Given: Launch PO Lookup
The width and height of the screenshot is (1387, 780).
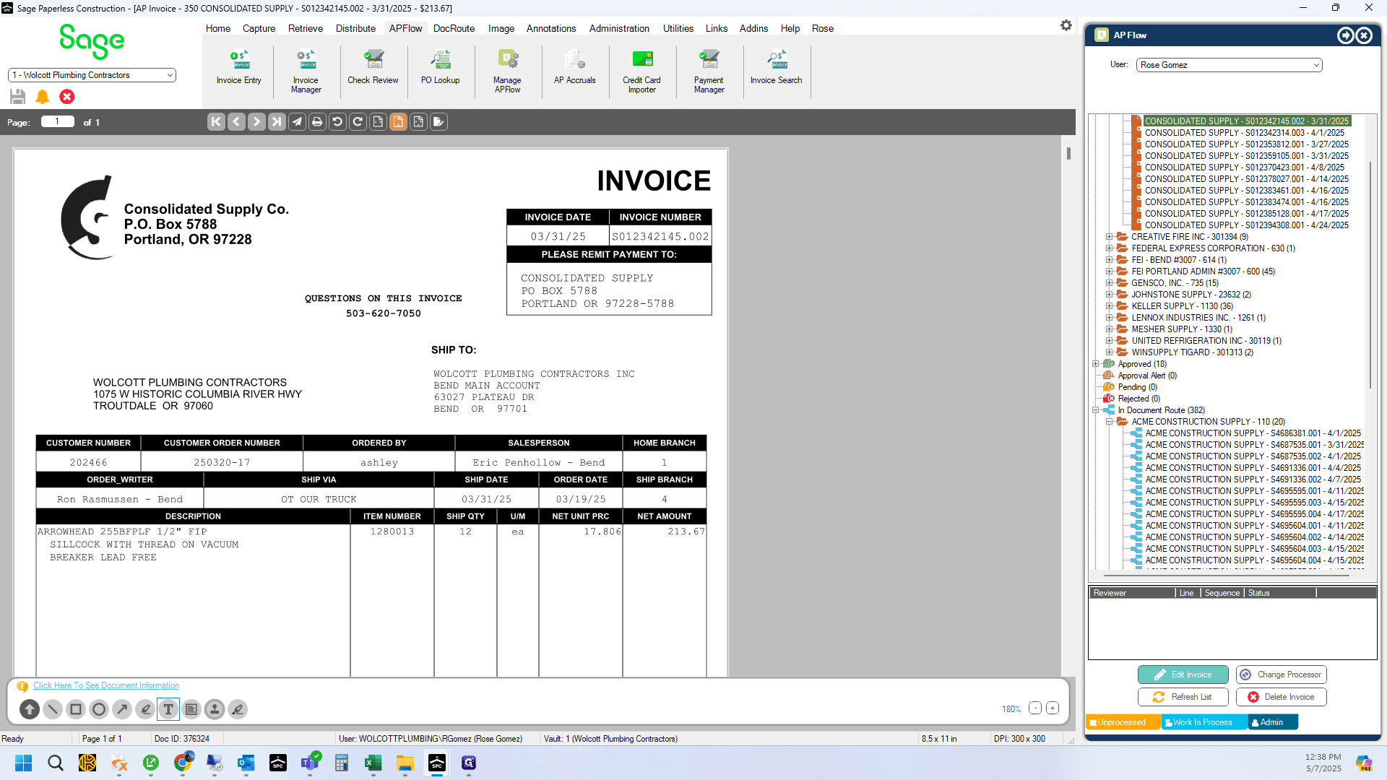Looking at the screenshot, I should tap(440, 68).
